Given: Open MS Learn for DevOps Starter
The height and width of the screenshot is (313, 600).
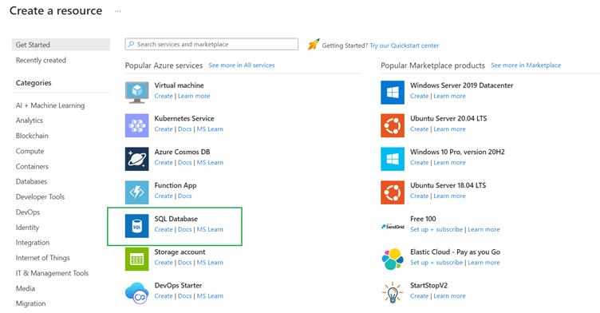Looking at the screenshot, I should pos(210,295).
